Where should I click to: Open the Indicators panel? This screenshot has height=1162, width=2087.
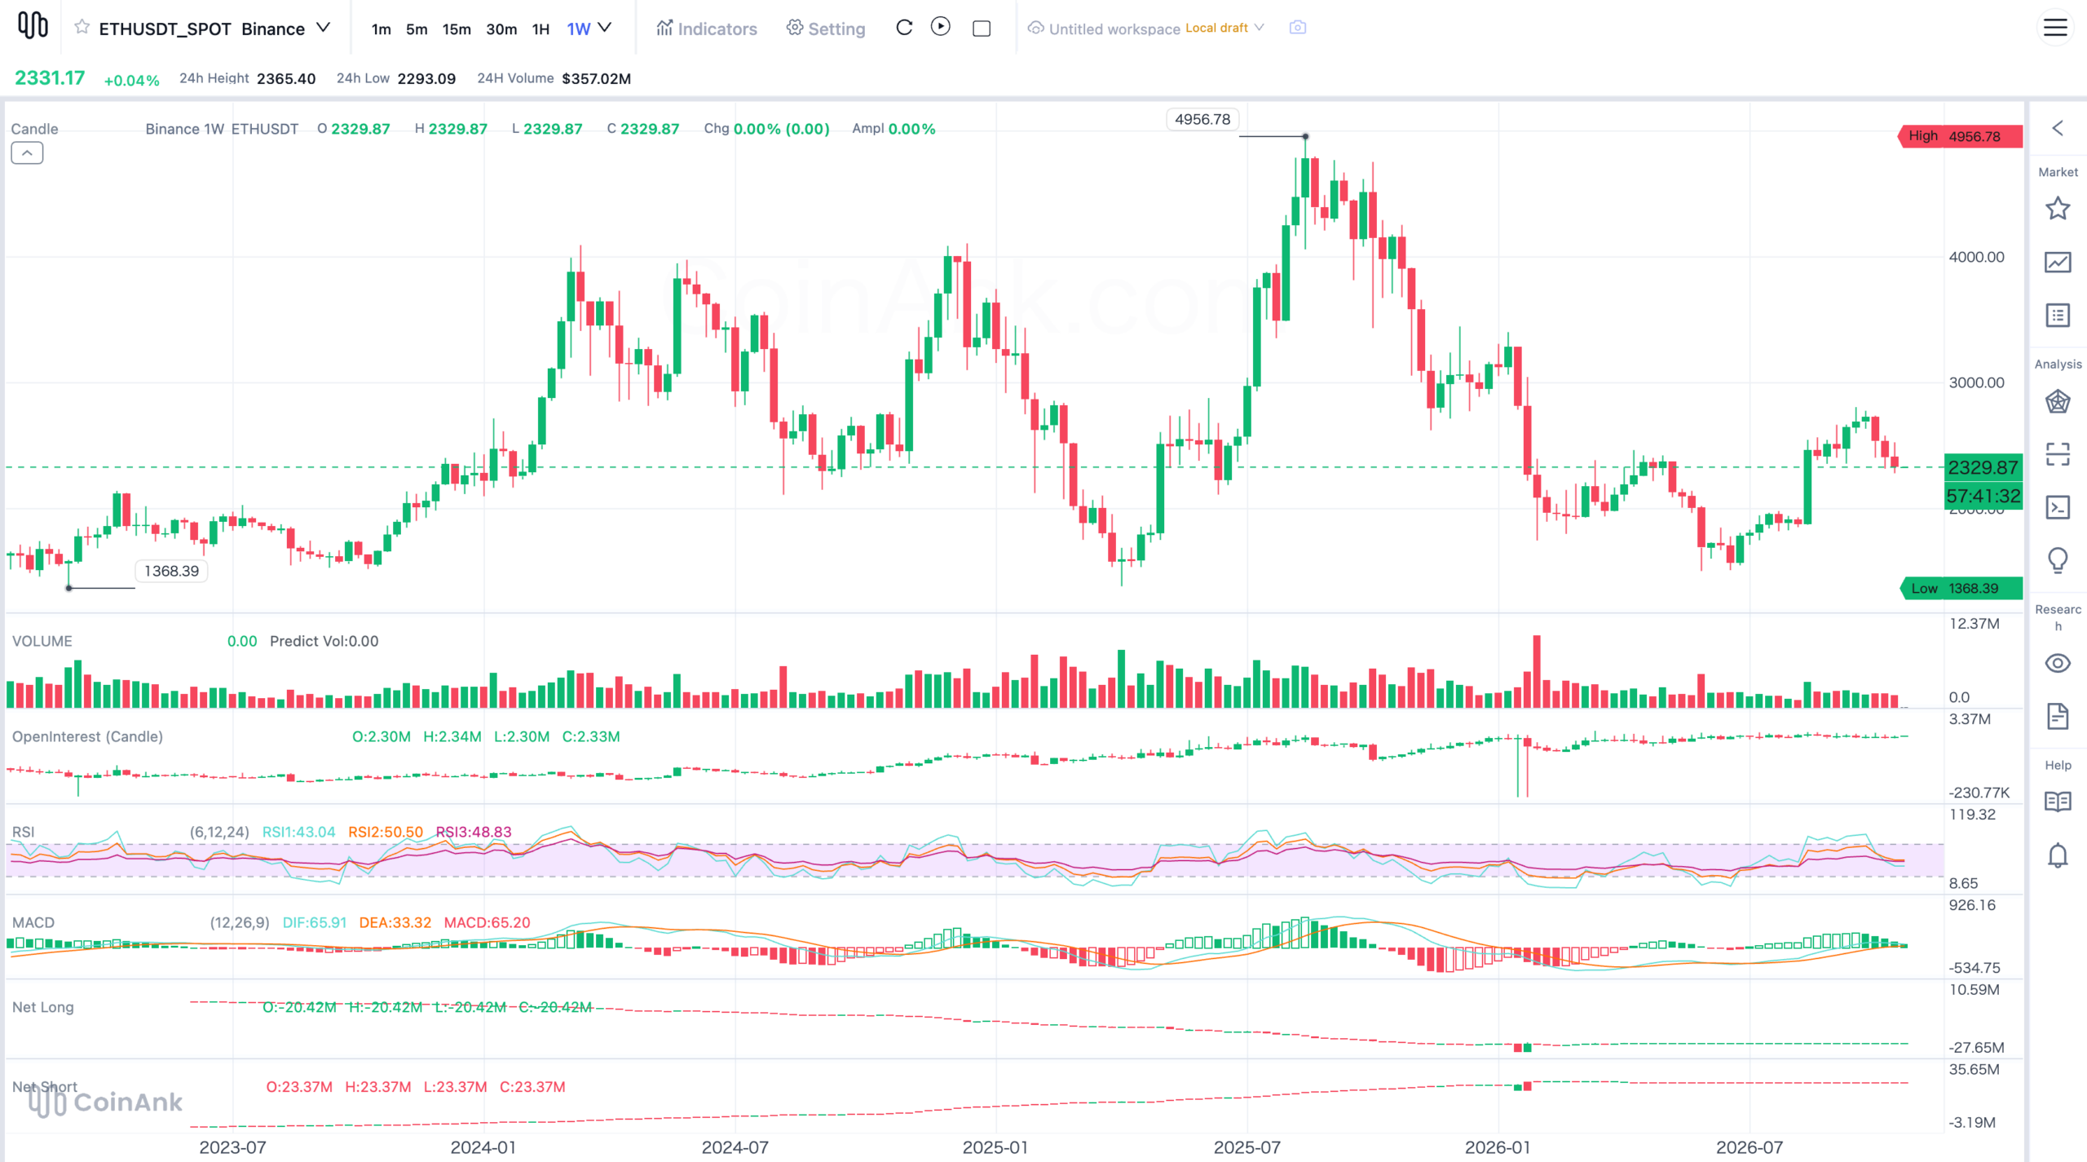coord(707,29)
